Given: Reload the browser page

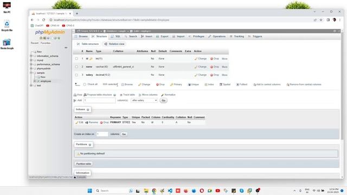Looking at the screenshot, I should point(43,20).
